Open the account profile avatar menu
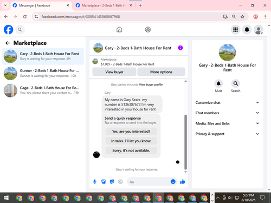 (x=259, y=30)
